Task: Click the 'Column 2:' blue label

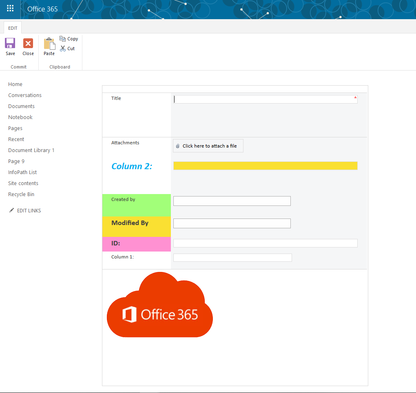Action: point(132,166)
